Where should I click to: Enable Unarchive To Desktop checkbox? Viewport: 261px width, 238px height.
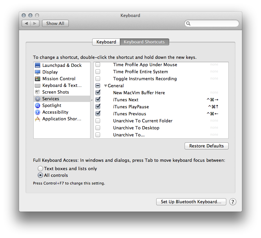tap(98, 128)
